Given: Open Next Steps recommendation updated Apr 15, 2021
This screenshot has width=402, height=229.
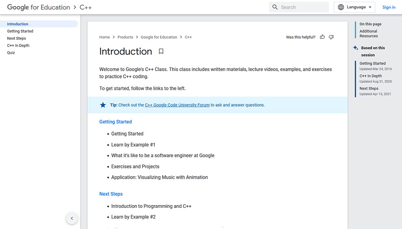Looking at the screenshot, I should (x=375, y=91).
